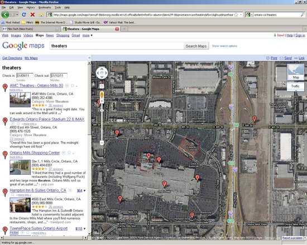The width and height of the screenshot is (307, 245).
Task: Open the Tools menu
Action: pyautogui.click(x=57, y=7)
